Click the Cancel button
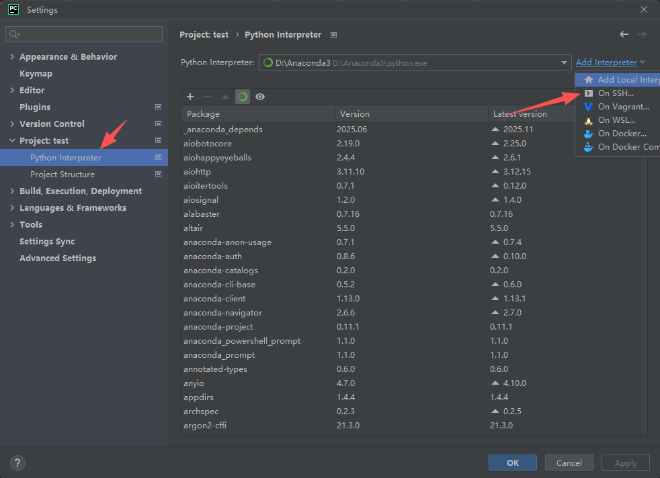The image size is (660, 478). [x=569, y=463]
